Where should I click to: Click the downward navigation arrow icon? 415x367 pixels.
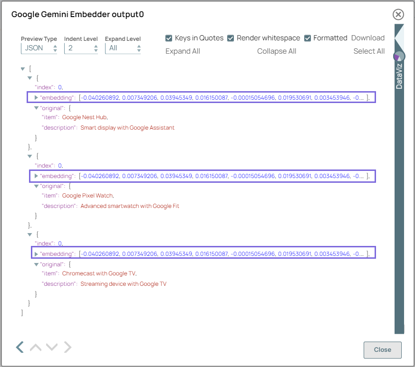tap(51, 347)
